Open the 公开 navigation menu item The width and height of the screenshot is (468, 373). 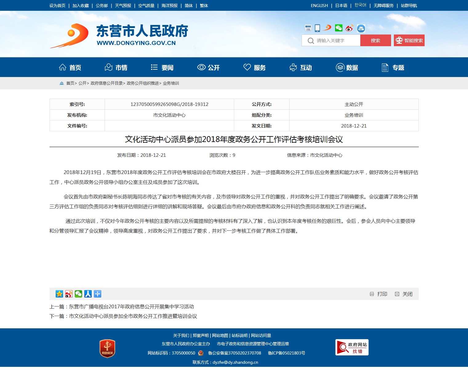click(208, 67)
